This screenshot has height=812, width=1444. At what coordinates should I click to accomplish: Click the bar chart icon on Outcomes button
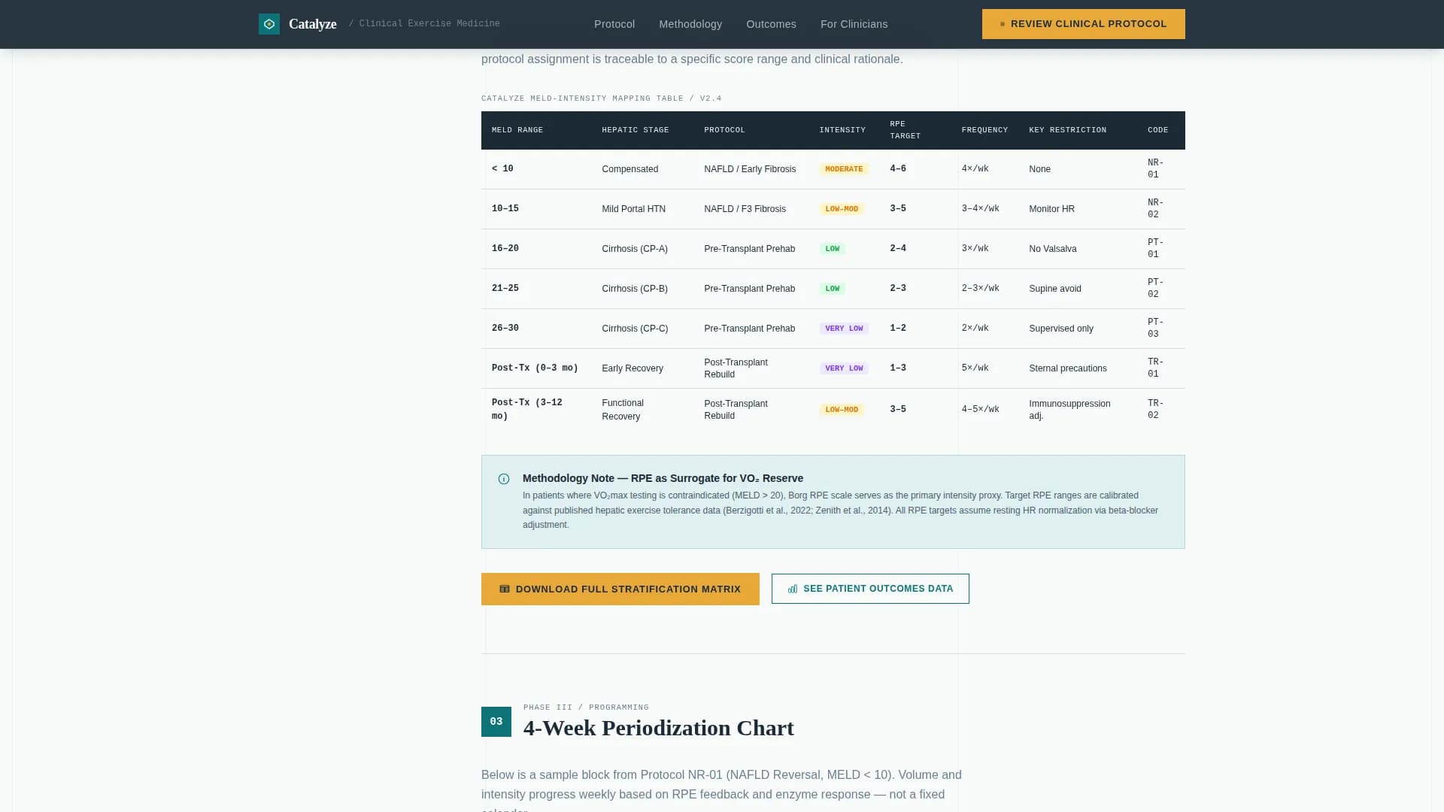click(793, 589)
